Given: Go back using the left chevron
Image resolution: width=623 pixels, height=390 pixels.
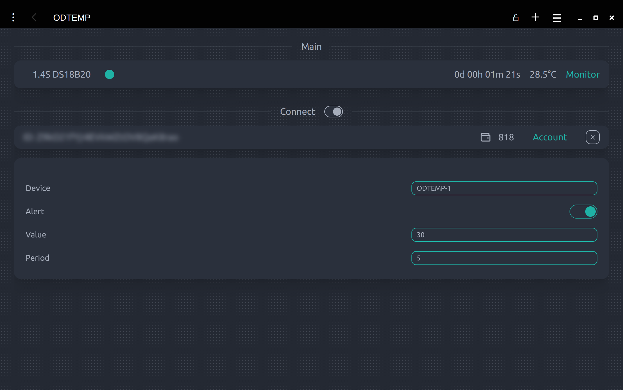Looking at the screenshot, I should point(34,17).
